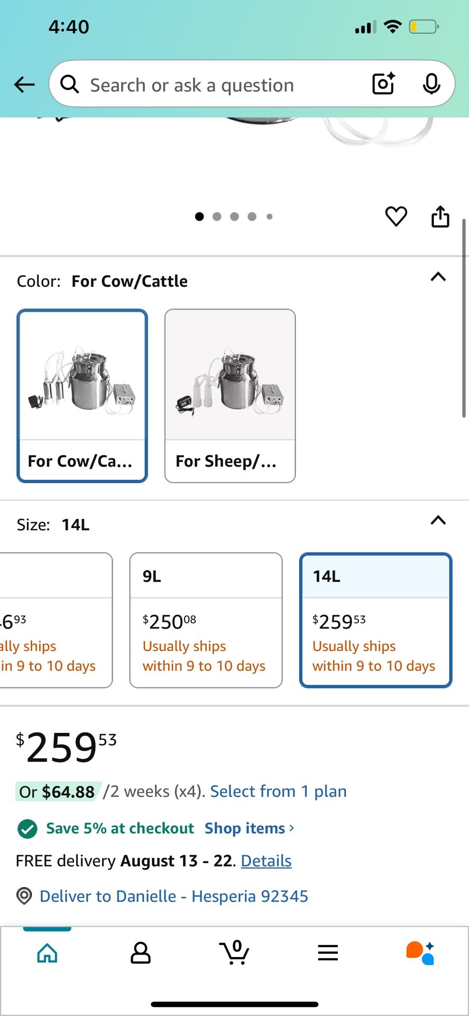Go to the account profile tab
This screenshot has width=469, height=1016.
(141, 953)
